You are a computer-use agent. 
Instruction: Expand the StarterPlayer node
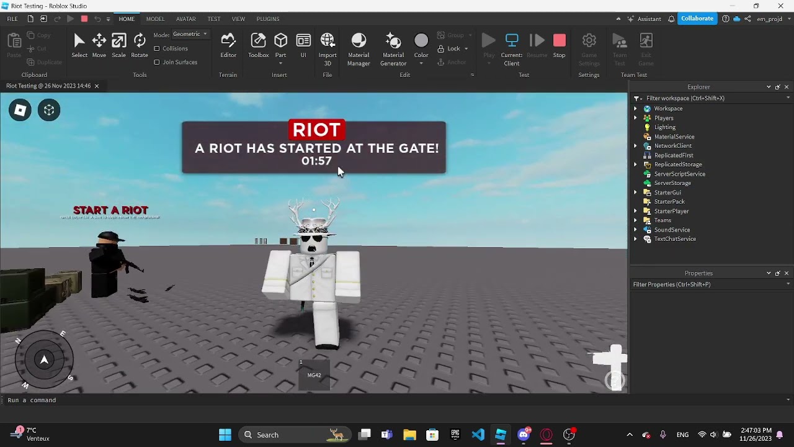635,211
